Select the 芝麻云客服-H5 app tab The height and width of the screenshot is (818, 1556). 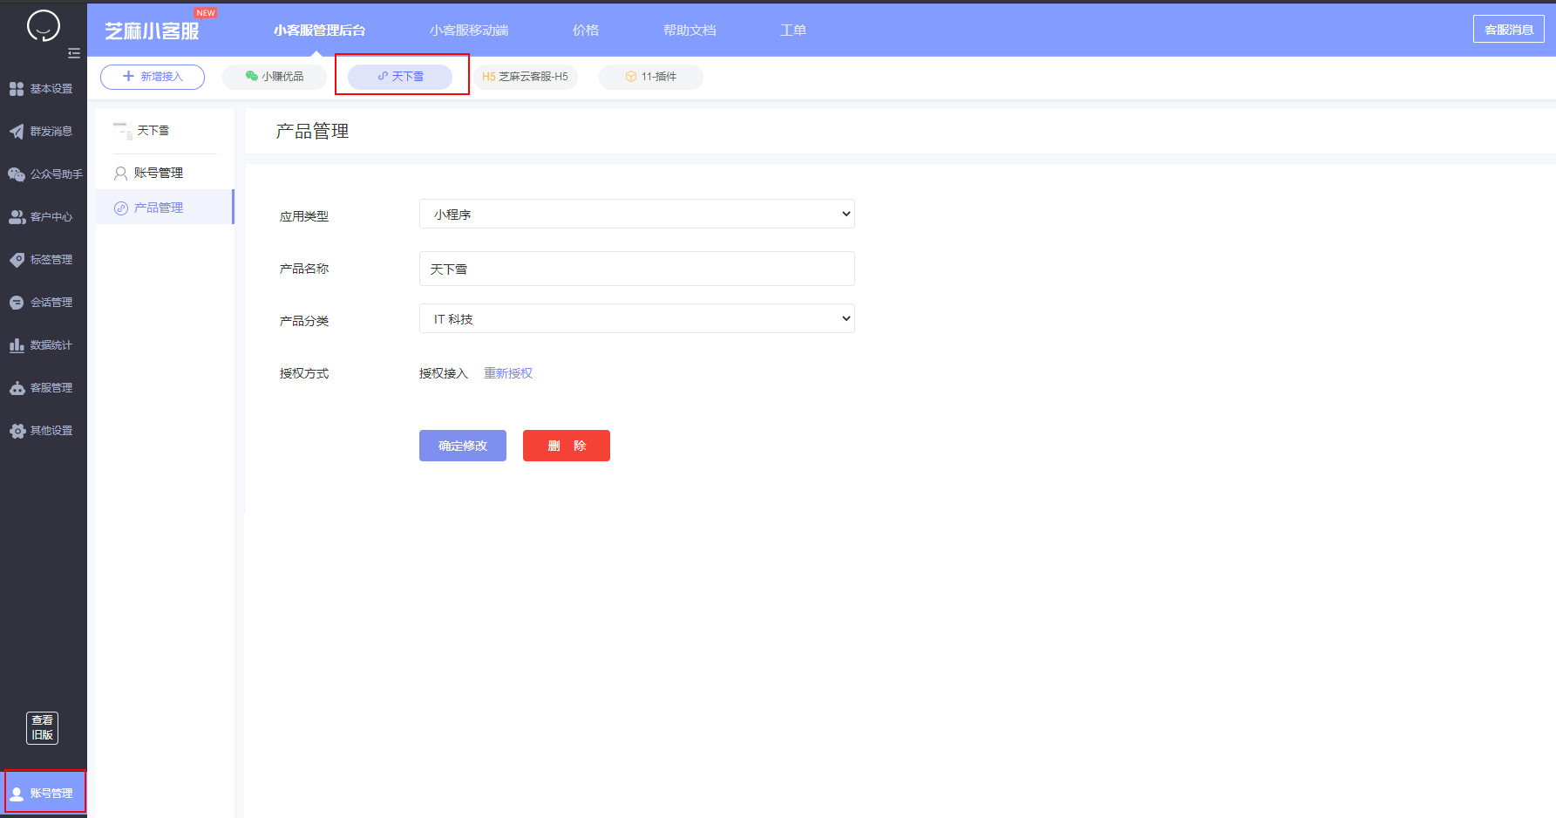(526, 77)
